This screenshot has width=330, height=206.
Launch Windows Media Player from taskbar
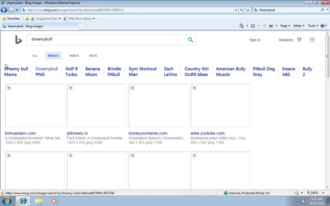pos(54,201)
